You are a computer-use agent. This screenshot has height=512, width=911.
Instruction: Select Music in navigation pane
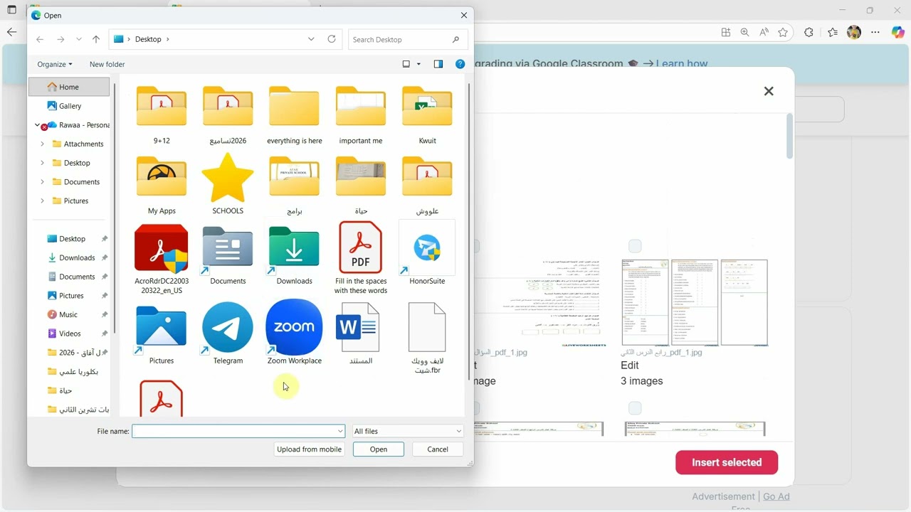point(68,314)
